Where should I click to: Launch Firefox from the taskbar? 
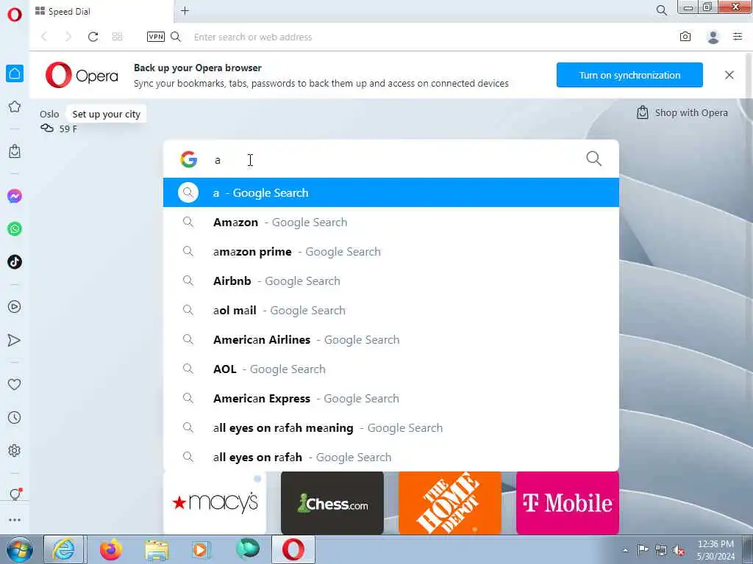pos(111,549)
